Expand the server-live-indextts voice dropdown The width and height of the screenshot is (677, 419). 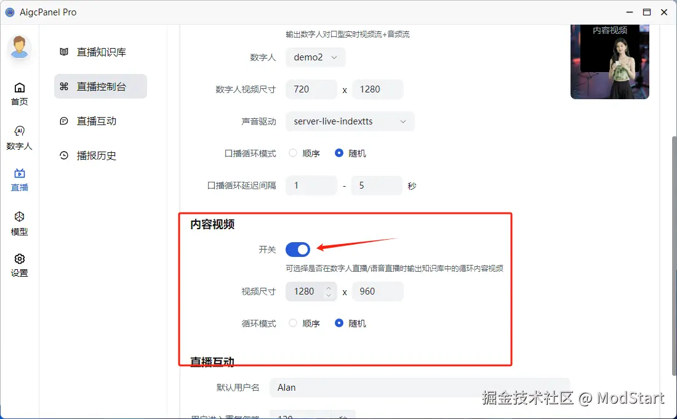350,121
